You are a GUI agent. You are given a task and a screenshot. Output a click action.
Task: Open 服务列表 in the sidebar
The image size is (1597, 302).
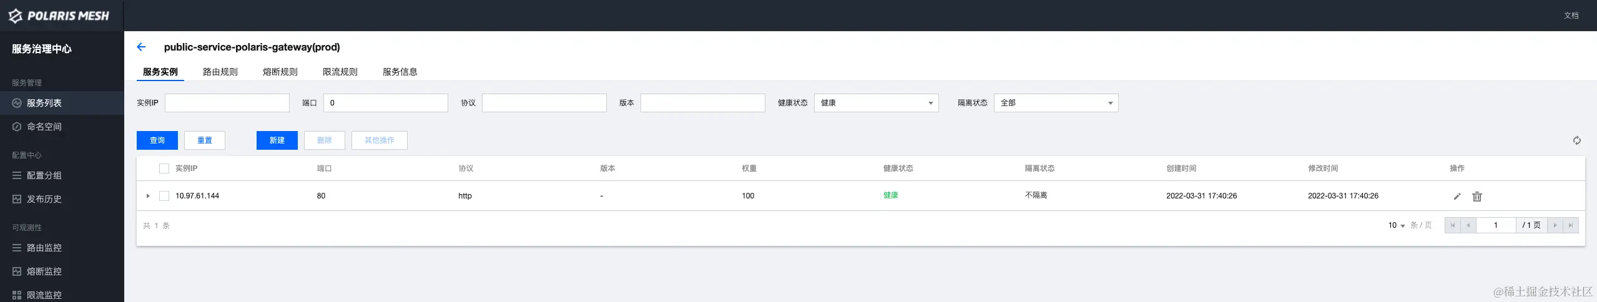(x=62, y=103)
